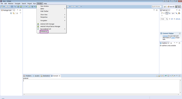Image resolution: width=182 pixels, height=99 pixels.
Task: Toggle Categorized presentation in Task List
Action: coord(167,13)
